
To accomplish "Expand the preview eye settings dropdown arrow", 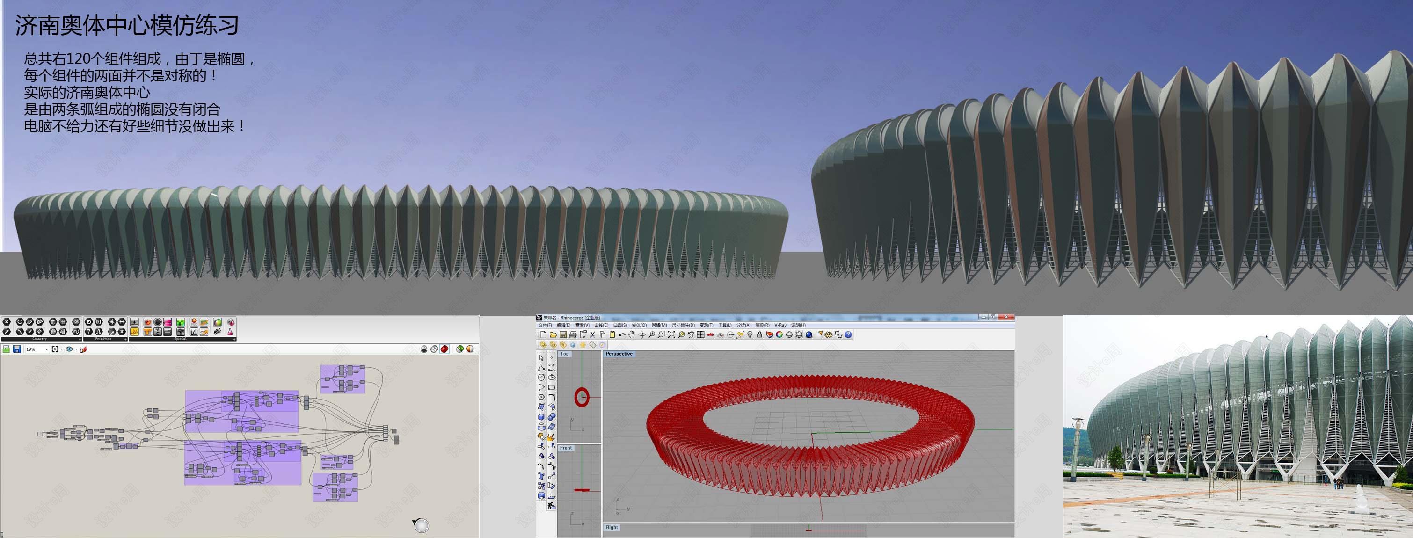I will [x=76, y=349].
